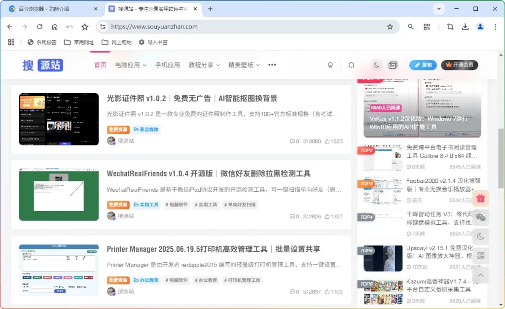This screenshot has height=309, width=505.
Task: Click the blue 发布 button
Action: [423, 65]
